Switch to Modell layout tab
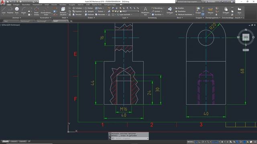This screenshot has width=257, height=144. point(5,141)
